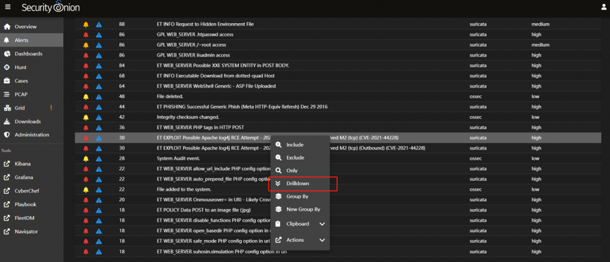
Task: Open Administration shield icon
Action: click(7, 135)
